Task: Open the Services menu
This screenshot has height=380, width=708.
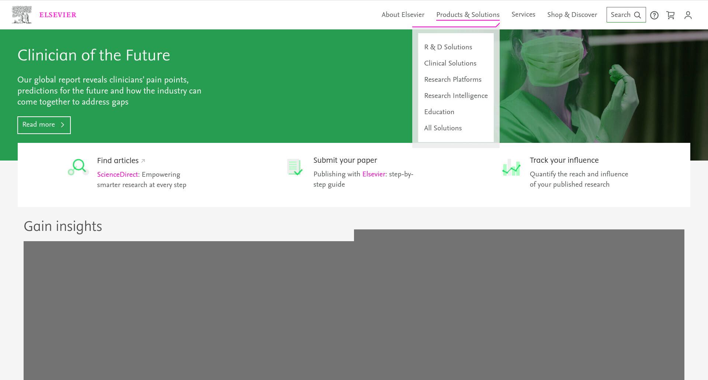Action: tap(523, 15)
